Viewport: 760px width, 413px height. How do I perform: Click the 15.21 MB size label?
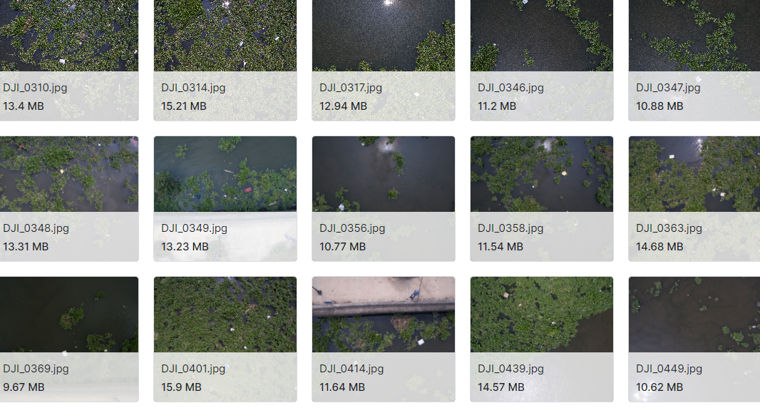point(184,106)
